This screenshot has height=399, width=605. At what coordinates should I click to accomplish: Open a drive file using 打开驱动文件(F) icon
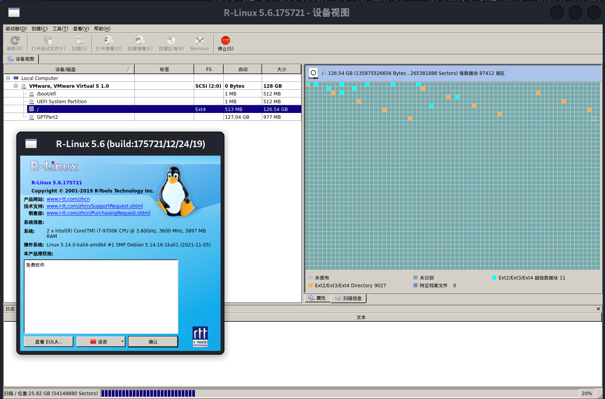[x=47, y=43]
